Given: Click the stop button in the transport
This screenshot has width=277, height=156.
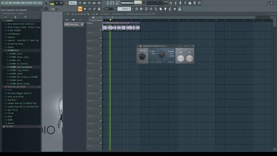Looking at the screenshot, I should pyautogui.click(x=61, y=3).
